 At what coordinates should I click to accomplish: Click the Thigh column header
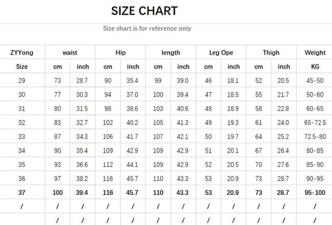pos(271,53)
